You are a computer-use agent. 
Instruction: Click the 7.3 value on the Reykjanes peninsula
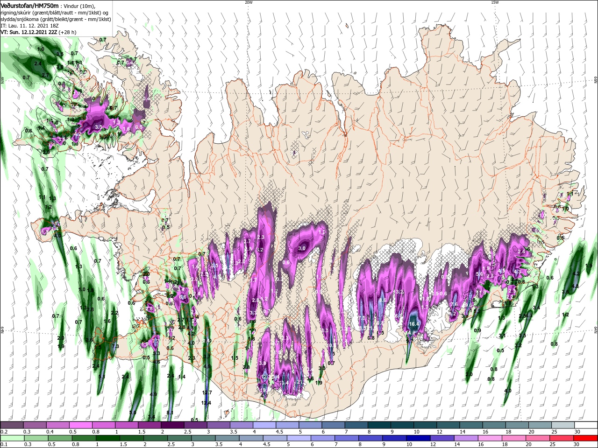click(x=116, y=346)
